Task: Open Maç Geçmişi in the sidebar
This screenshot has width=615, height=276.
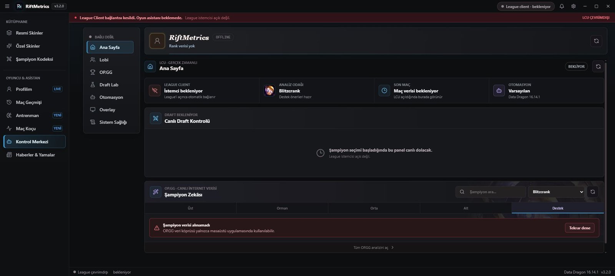Action: [x=35, y=102]
